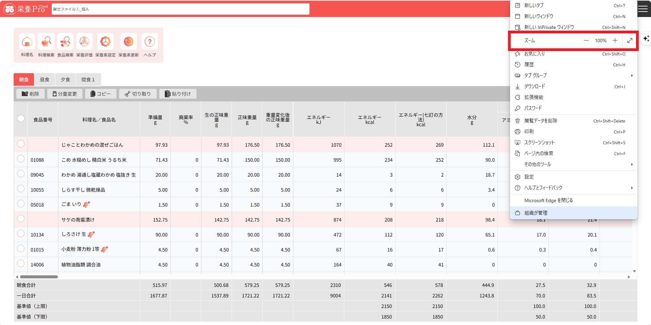Click the zoom full screen arrow icon

point(630,40)
